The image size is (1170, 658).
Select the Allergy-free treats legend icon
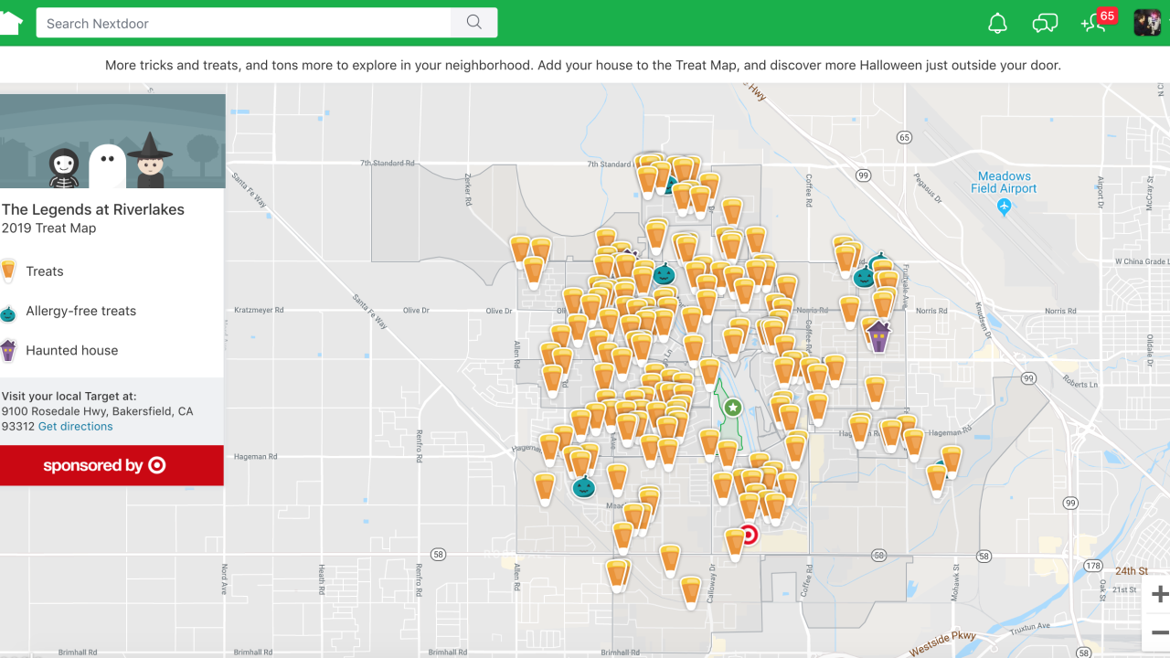click(9, 311)
